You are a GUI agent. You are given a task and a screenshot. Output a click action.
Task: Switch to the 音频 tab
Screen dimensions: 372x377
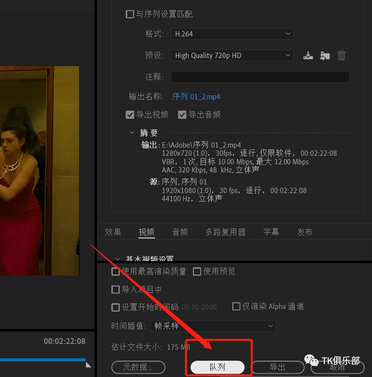tap(180, 232)
